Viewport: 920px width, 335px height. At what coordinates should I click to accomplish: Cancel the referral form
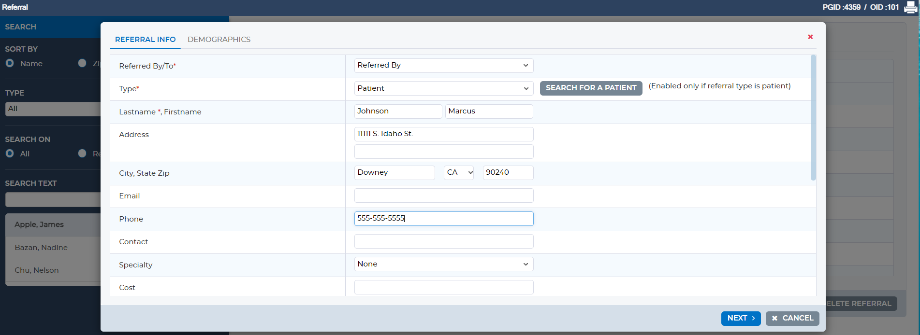tap(792, 318)
